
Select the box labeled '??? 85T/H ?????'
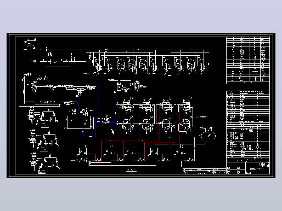[x=48, y=102]
